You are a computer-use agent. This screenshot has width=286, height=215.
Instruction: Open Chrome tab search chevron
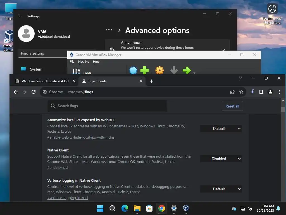coord(240,78)
